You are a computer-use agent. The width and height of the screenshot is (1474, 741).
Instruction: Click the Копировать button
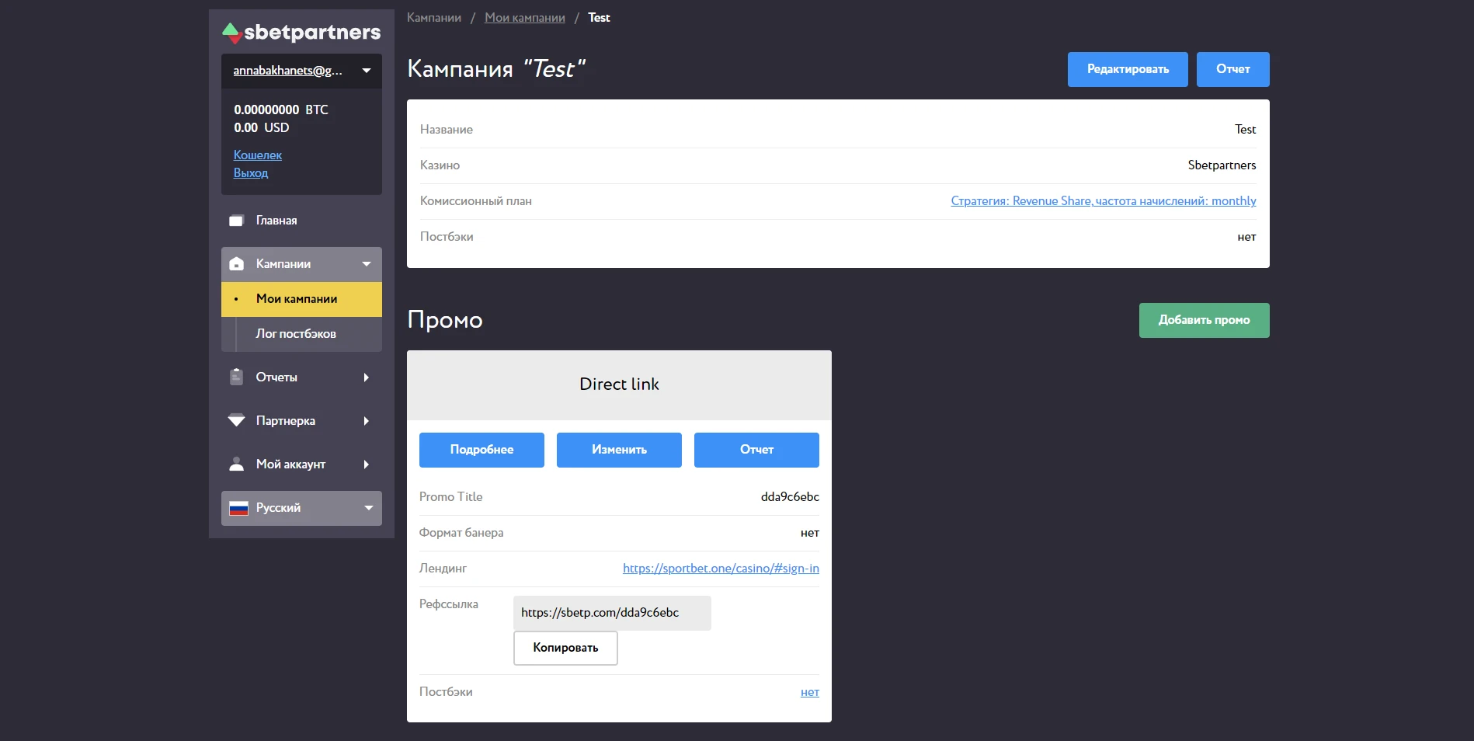[x=565, y=648]
